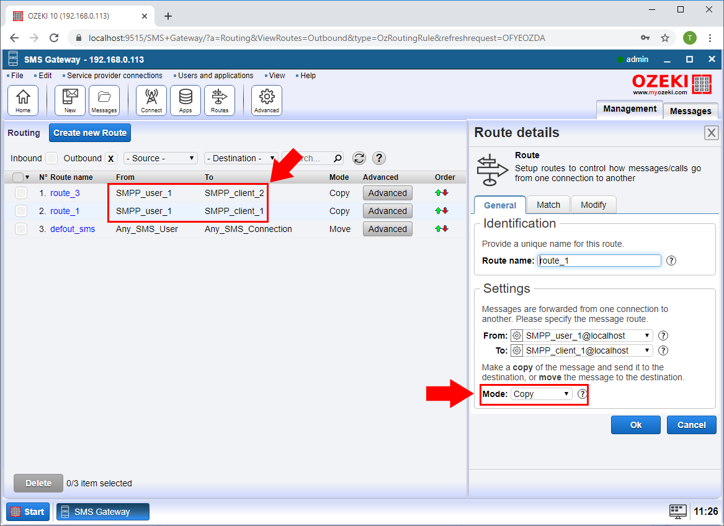Viewport: 724px width, 526px height.
Task: Open the Source filter dropdown
Action: [161, 158]
